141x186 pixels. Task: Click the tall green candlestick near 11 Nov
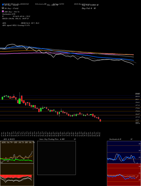pyautogui.click(x=19, y=101)
